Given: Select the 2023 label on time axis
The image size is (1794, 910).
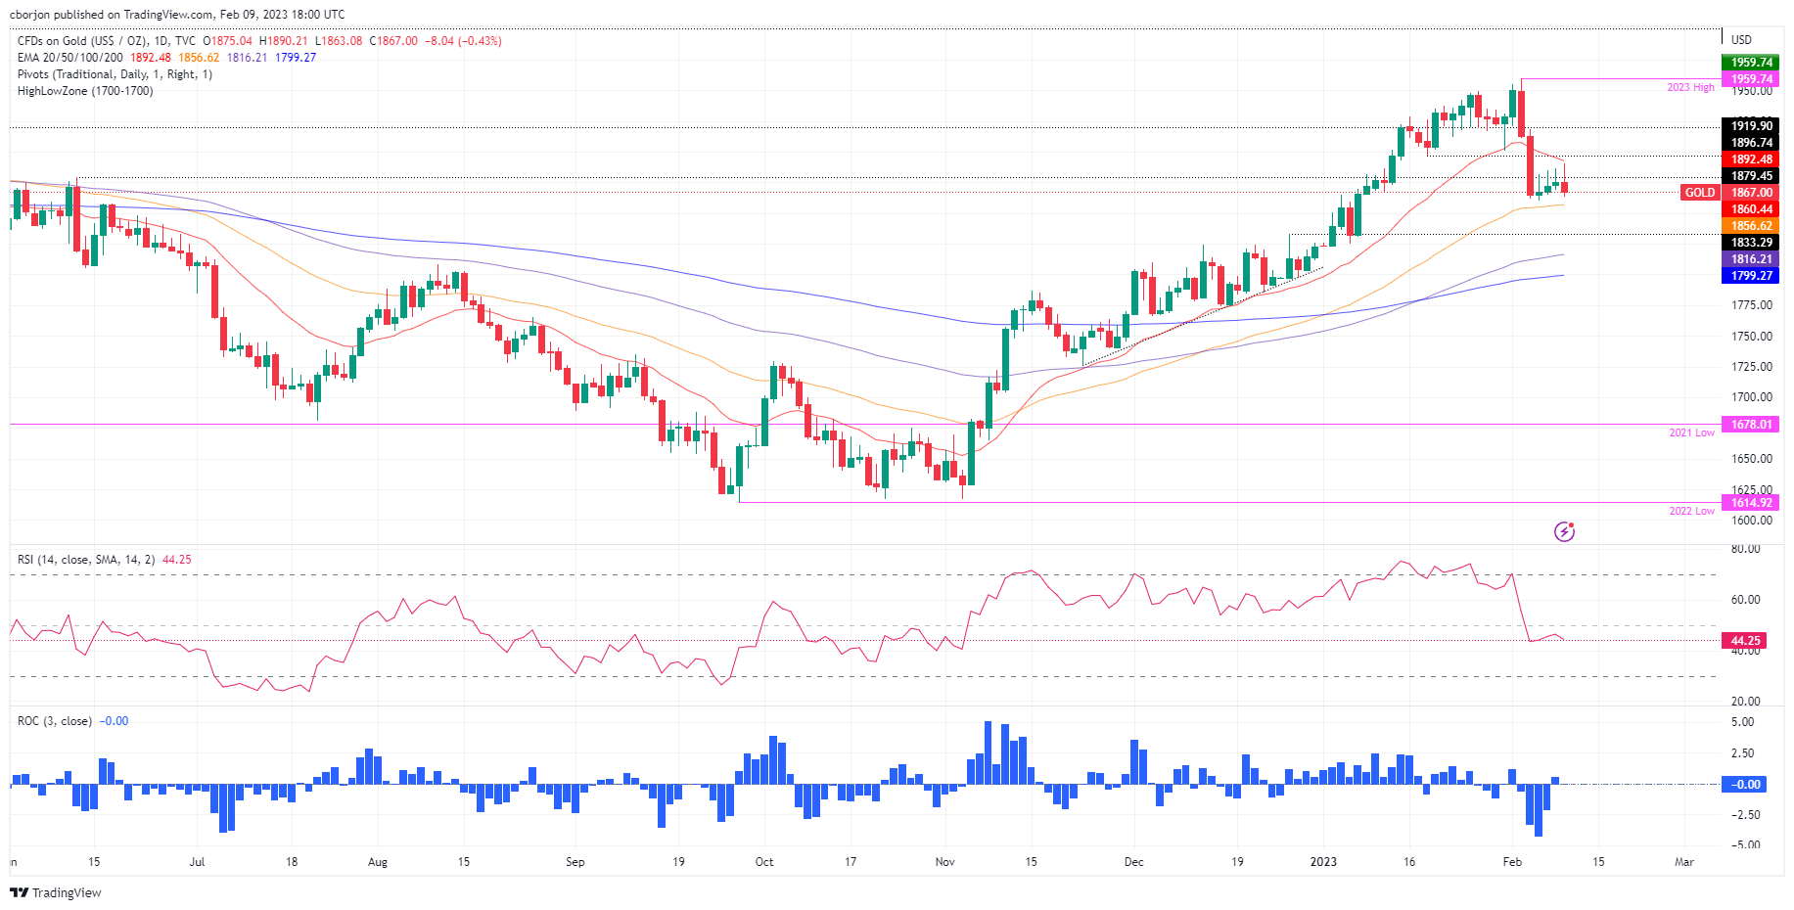Looking at the screenshot, I should pos(1323,862).
